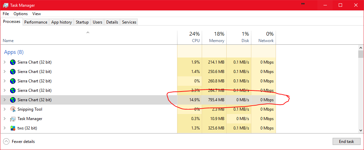
Task: Click globe icon of Sierra Chart using 214.1 MB
Action: (13, 62)
